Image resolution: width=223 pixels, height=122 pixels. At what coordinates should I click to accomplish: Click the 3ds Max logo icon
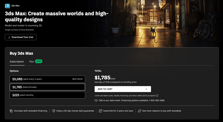point(7,6)
